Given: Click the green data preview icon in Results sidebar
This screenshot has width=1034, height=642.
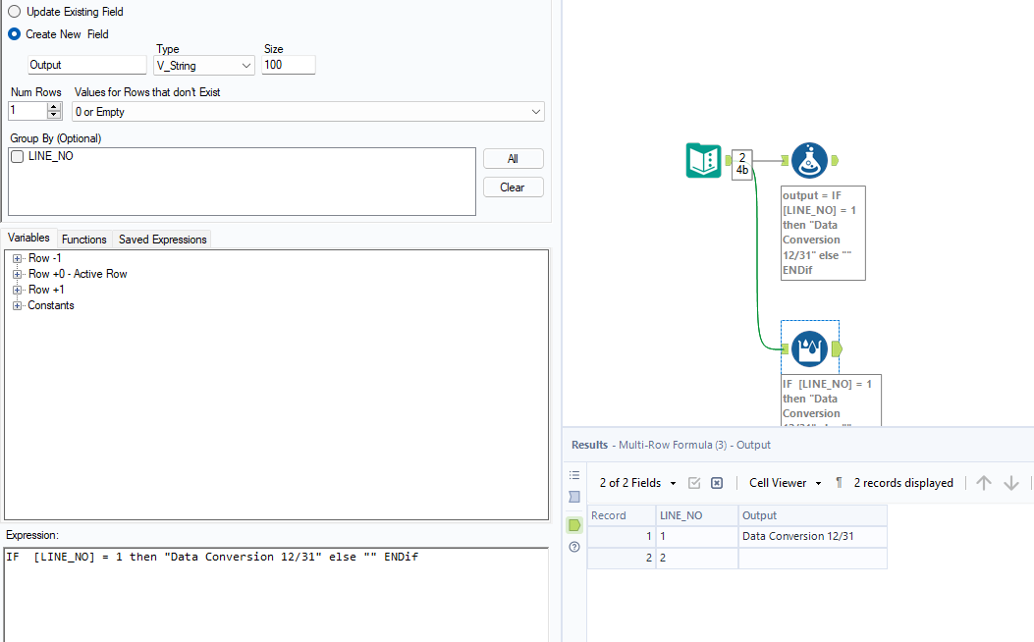Looking at the screenshot, I should pos(574,525).
